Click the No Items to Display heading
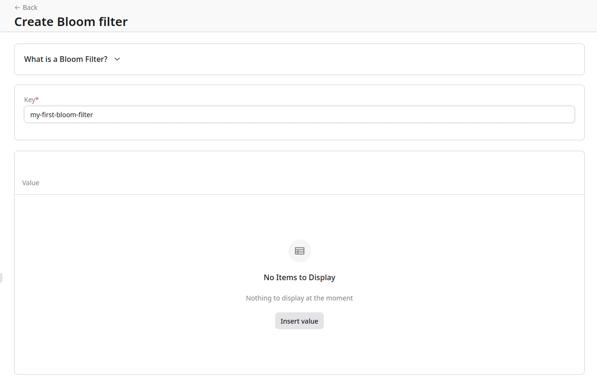This screenshot has width=597, height=386. coord(299,277)
